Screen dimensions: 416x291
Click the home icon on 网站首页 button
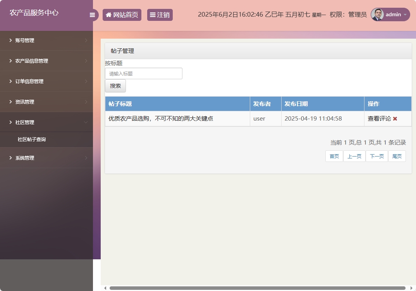point(108,15)
